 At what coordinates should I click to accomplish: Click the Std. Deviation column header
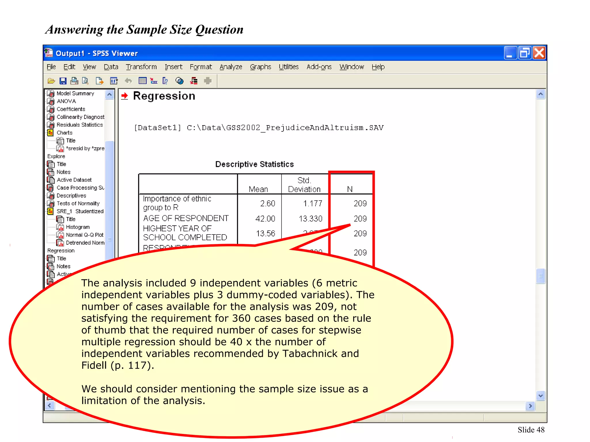tap(304, 185)
